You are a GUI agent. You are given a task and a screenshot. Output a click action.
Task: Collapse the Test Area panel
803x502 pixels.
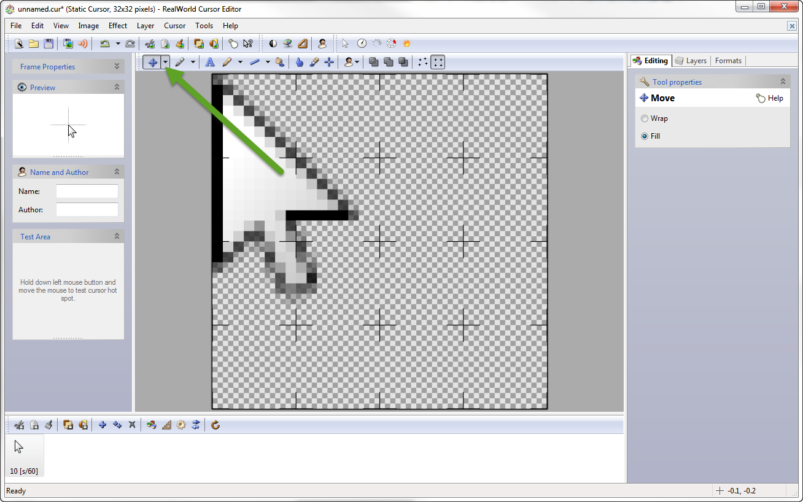(x=117, y=236)
